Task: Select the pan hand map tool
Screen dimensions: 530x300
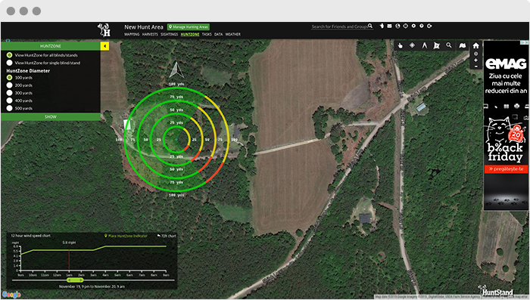Action: pos(401,45)
